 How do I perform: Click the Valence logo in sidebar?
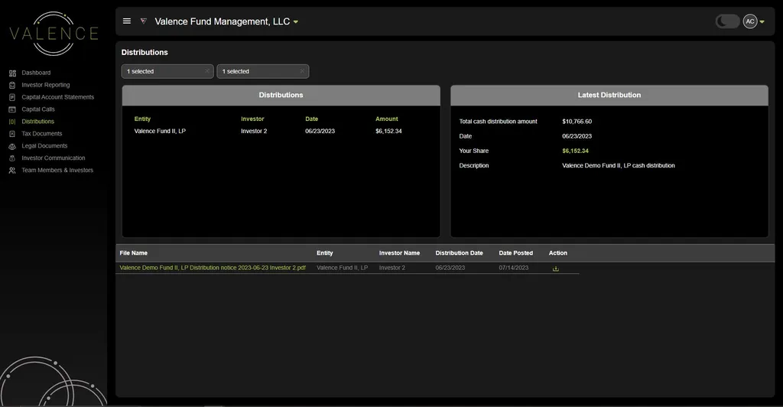point(54,34)
